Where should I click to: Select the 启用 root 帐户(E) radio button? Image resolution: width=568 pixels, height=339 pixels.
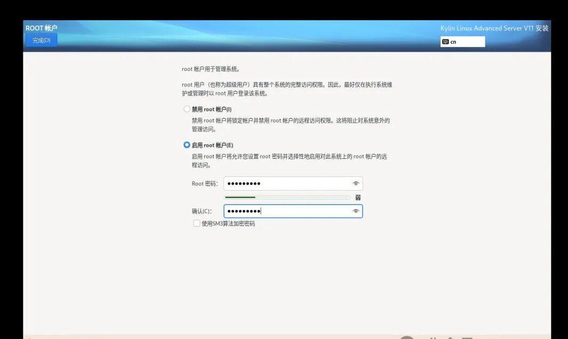tap(186, 144)
